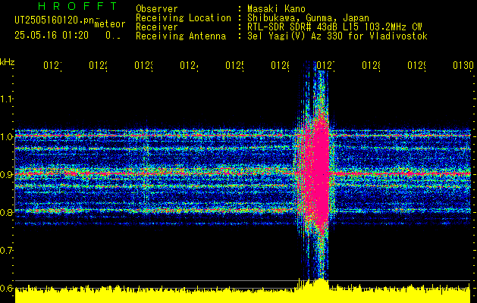This screenshot has height=303, width=477.
Task: Click the 0.9 kHz axis tick label
Action: point(6,175)
